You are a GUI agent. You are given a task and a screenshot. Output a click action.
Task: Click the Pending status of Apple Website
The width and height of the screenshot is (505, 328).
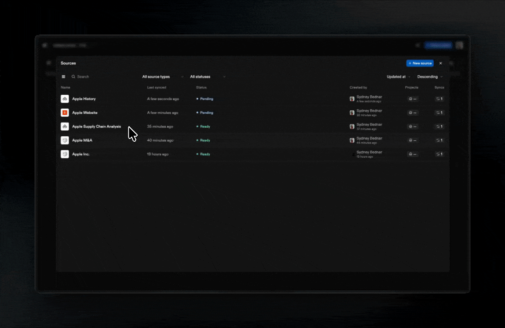[x=205, y=113]
